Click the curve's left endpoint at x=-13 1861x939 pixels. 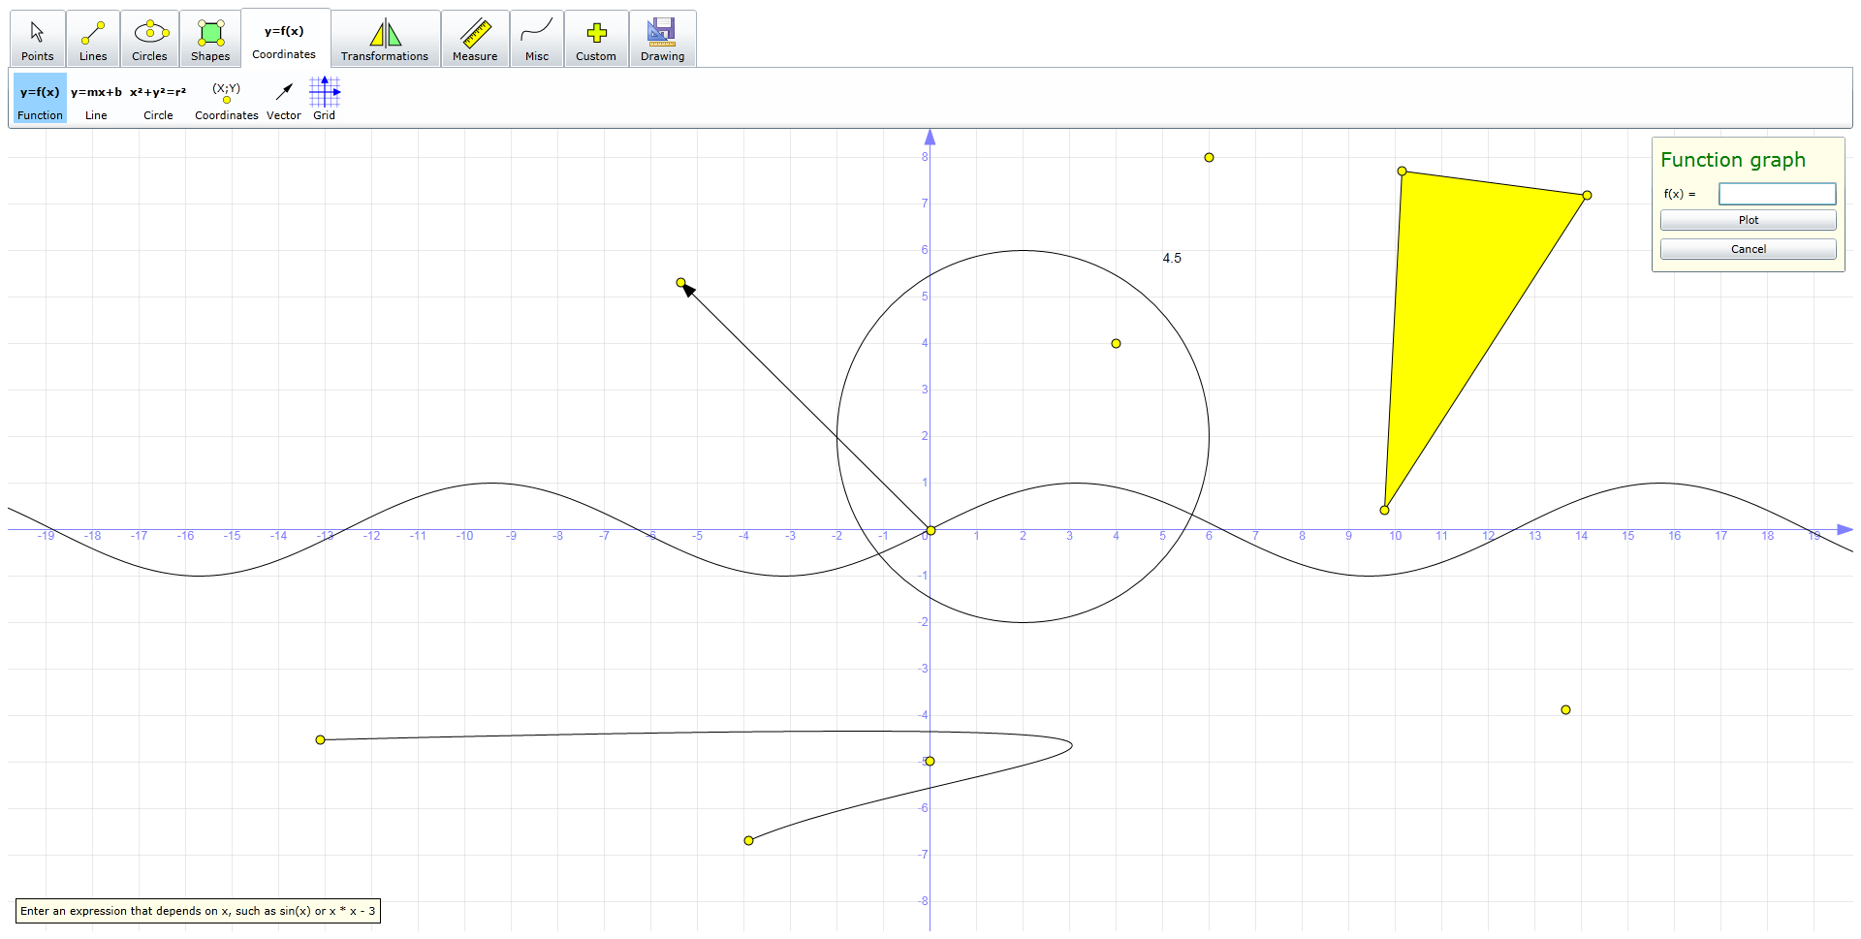pos(321,739)
